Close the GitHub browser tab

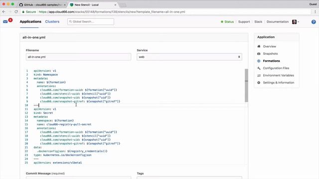click(x=65, y=4)
